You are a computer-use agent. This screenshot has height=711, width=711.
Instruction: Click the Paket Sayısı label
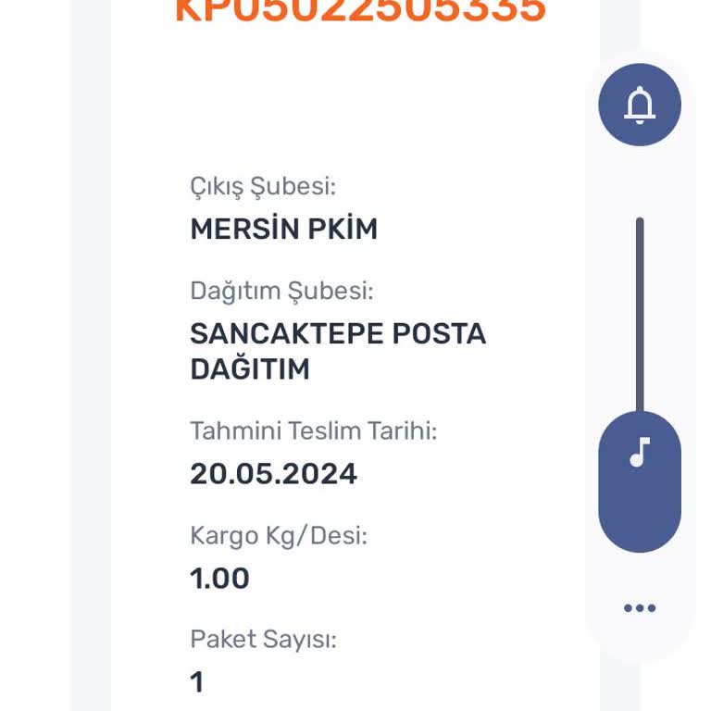coord(263,639)
